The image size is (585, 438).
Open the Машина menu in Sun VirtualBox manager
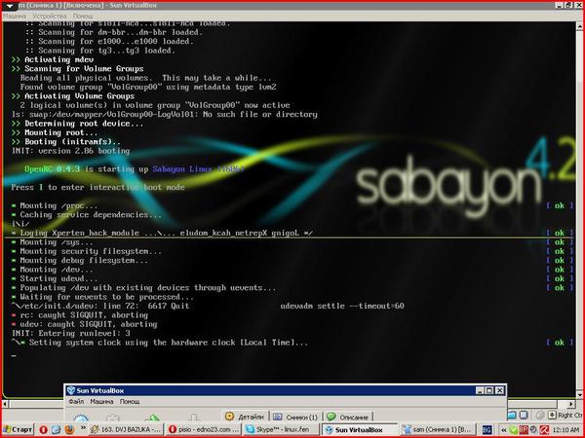(x=101, y=402)
